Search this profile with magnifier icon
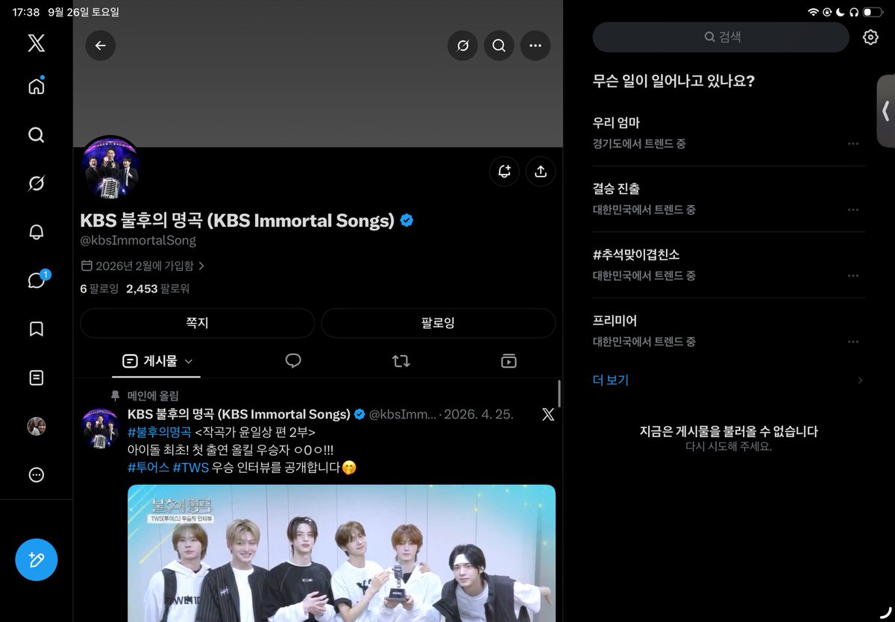The image size is (895, 622). 499,45
